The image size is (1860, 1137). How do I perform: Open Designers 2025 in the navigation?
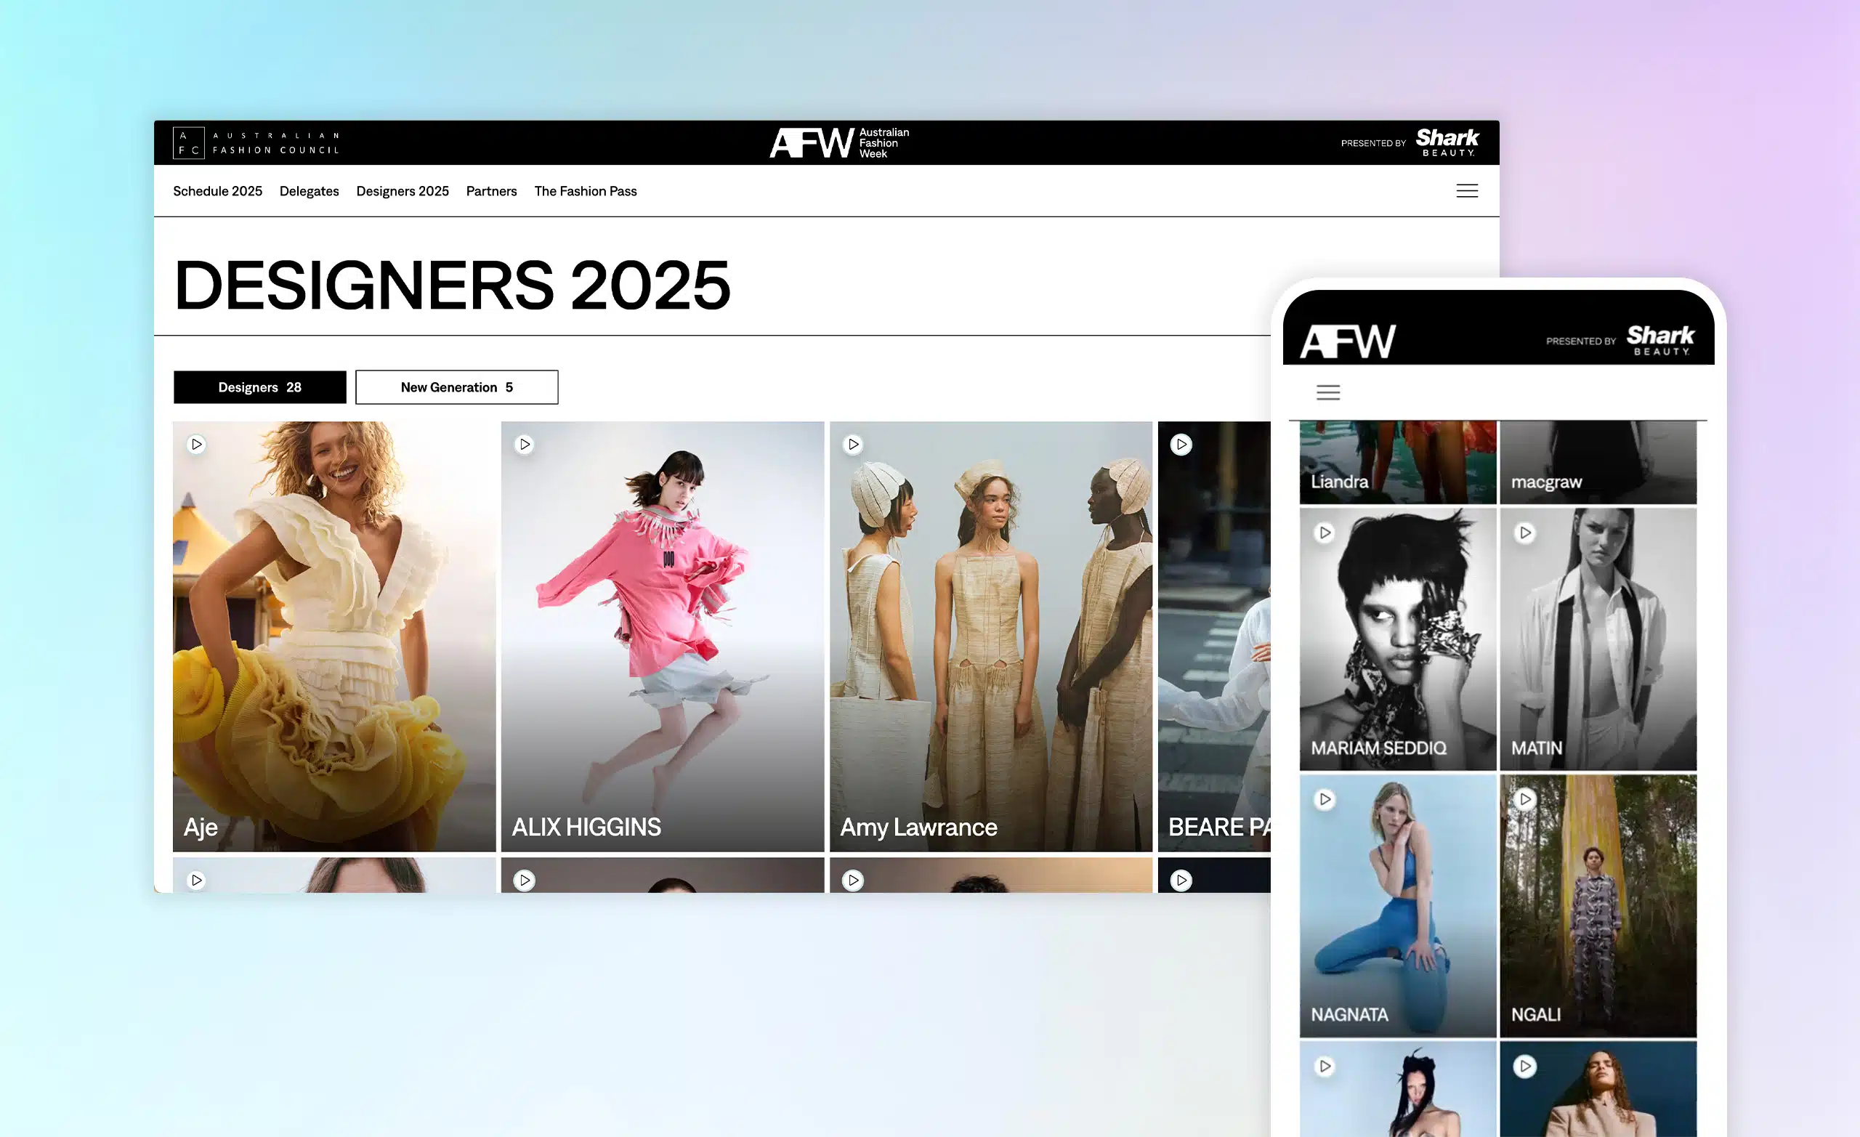coord(403,192)
